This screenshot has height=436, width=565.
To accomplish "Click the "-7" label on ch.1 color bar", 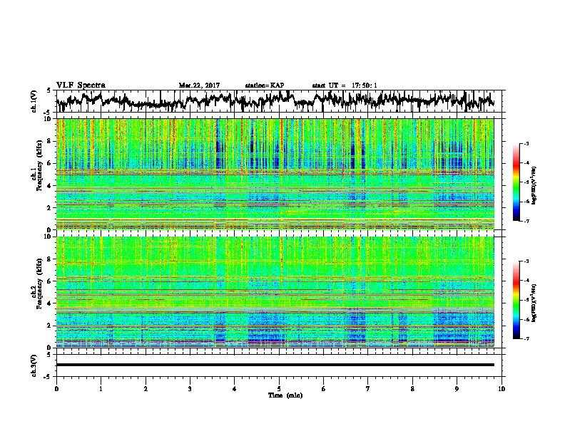I will point(526,221).
